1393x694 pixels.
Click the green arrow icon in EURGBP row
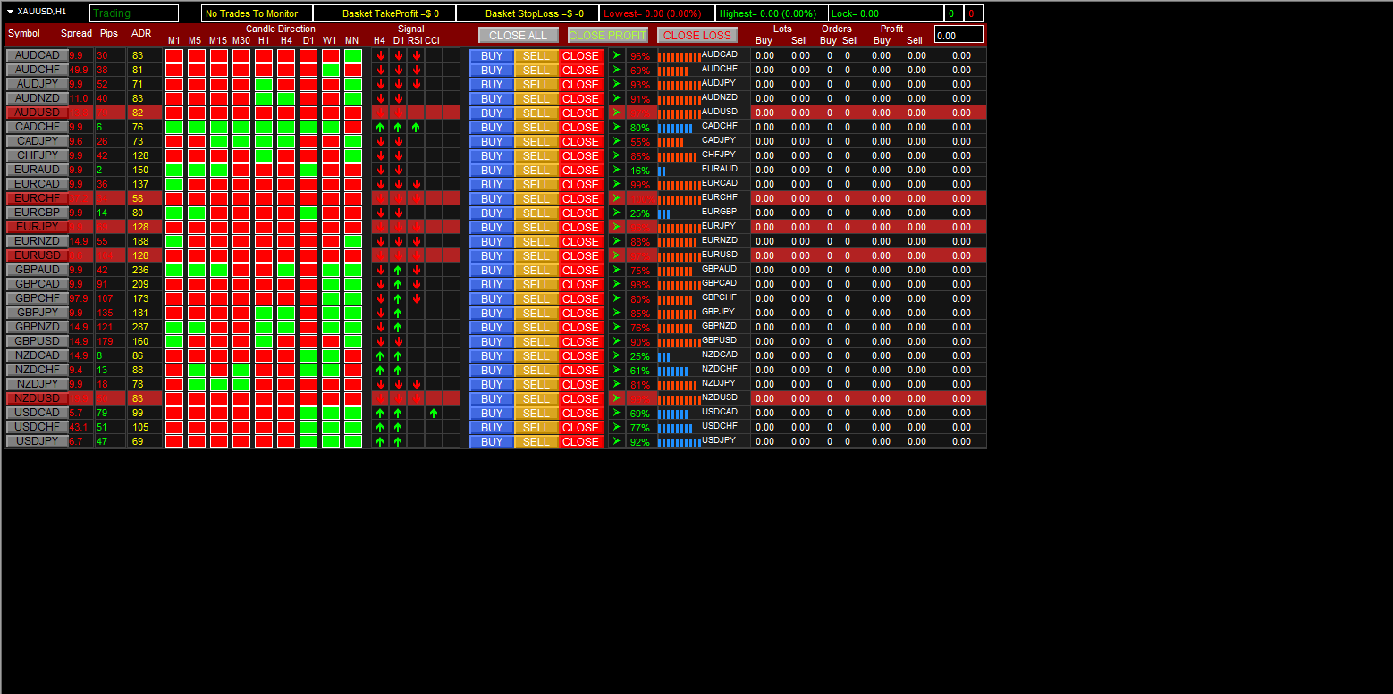point(616,213)
